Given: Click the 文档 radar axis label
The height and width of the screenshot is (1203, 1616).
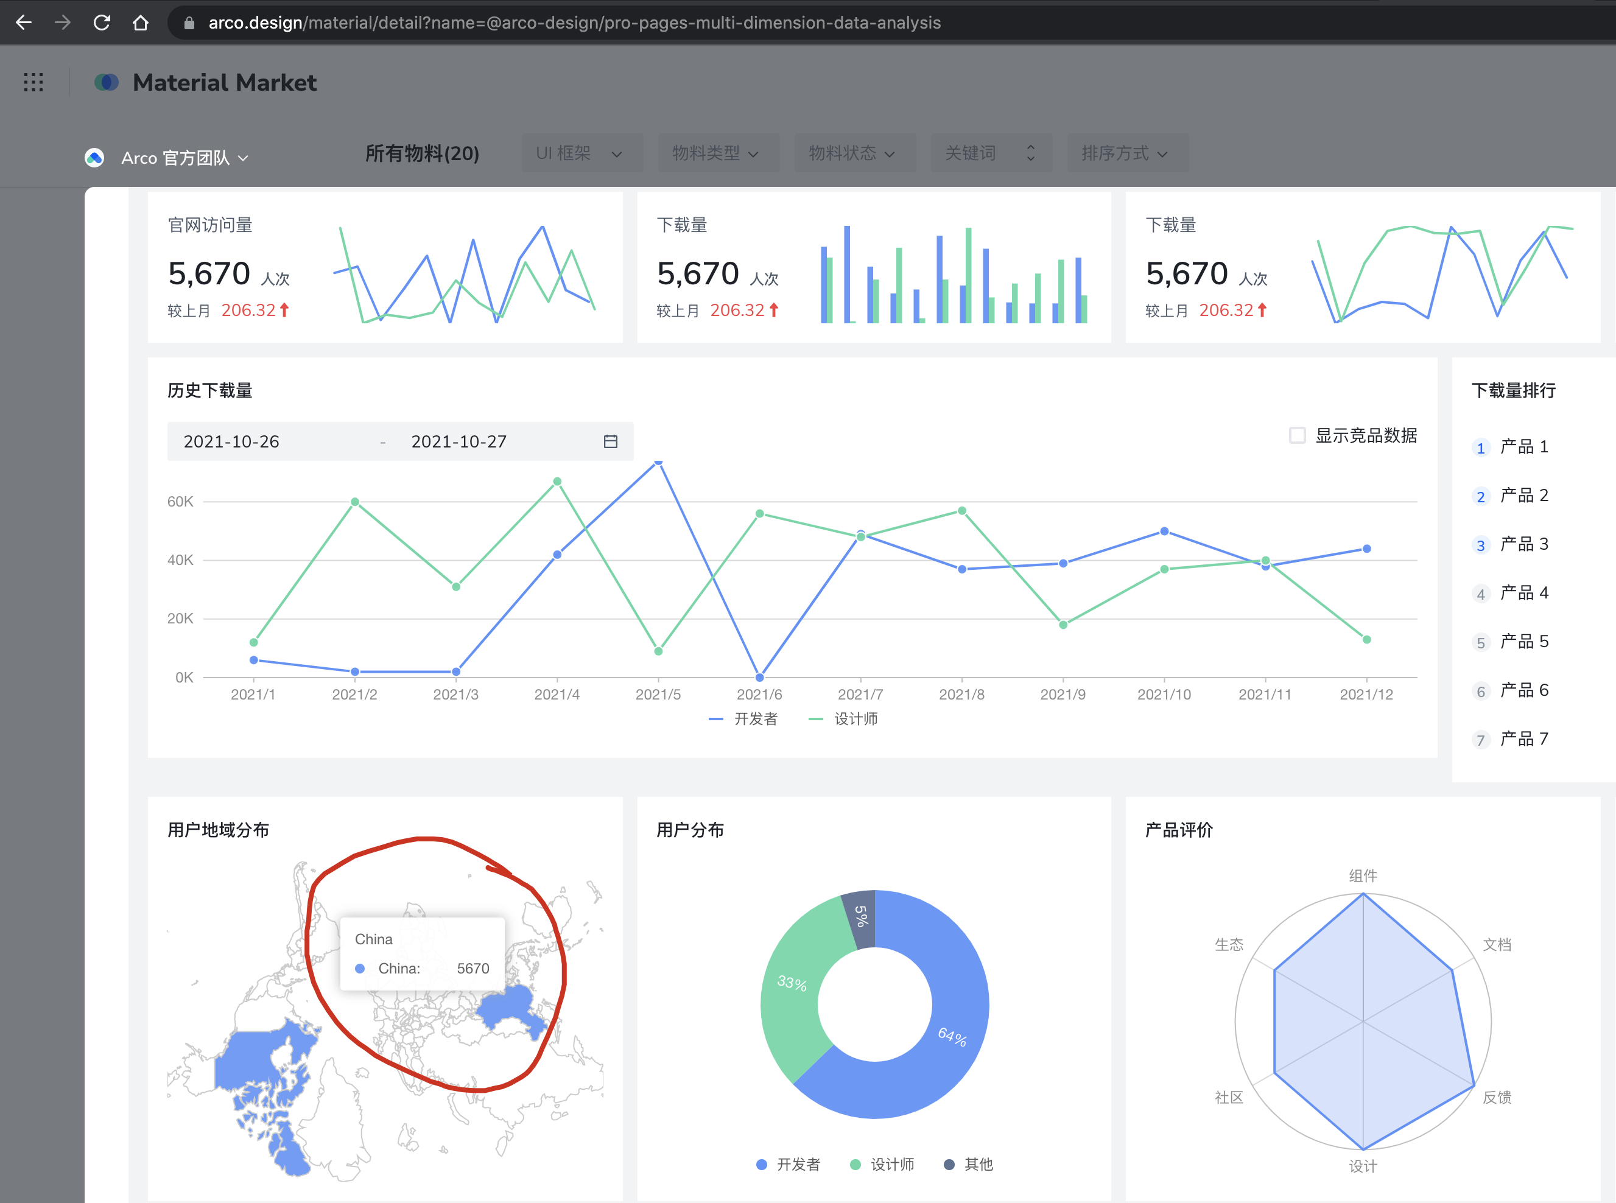Looking at the screenshot, I should pyautogui.click(x=1497, y=944).
